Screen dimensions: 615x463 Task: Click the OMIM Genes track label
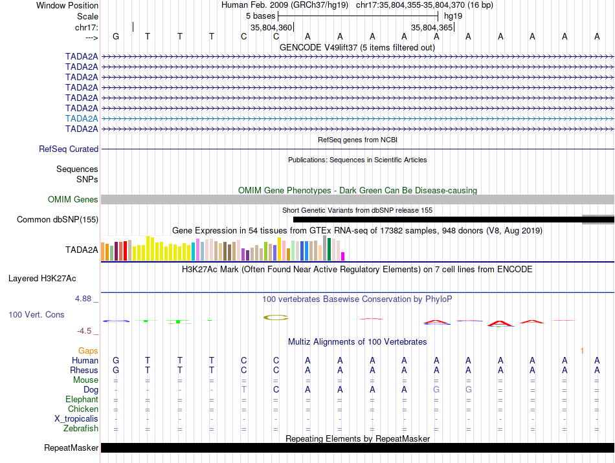pyautogui.click(x=73, y=200)
